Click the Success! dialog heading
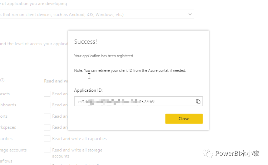Screen dimensions: 268x165 coord(85,42)
